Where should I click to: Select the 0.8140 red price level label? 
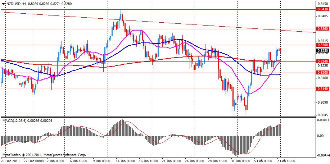322,89
